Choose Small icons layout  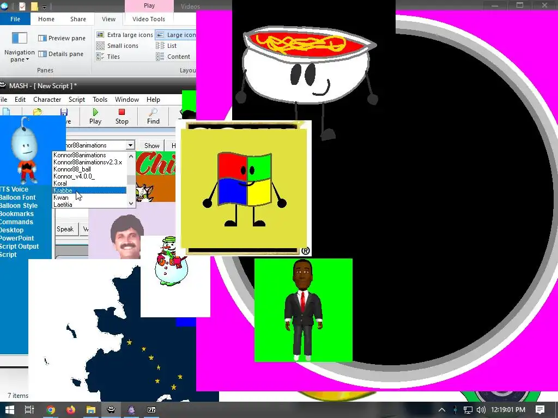117,46
